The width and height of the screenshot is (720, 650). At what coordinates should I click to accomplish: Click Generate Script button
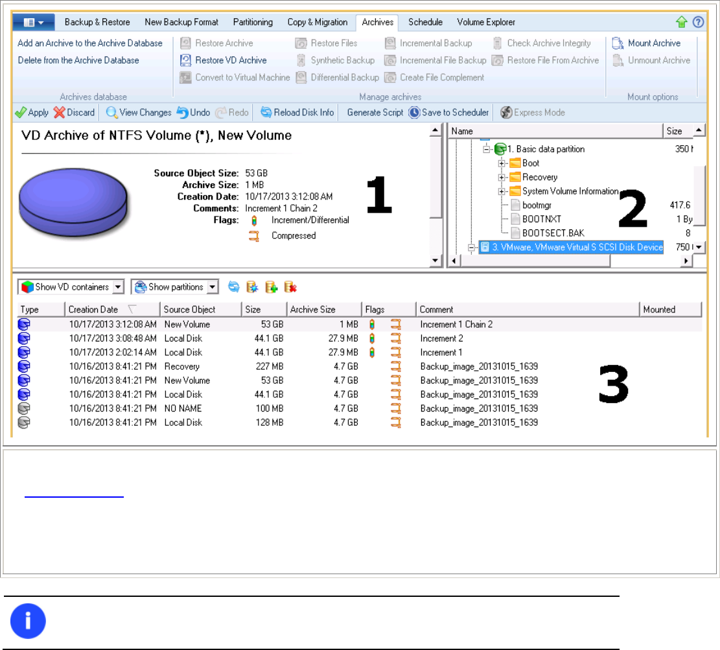point(375,113)
